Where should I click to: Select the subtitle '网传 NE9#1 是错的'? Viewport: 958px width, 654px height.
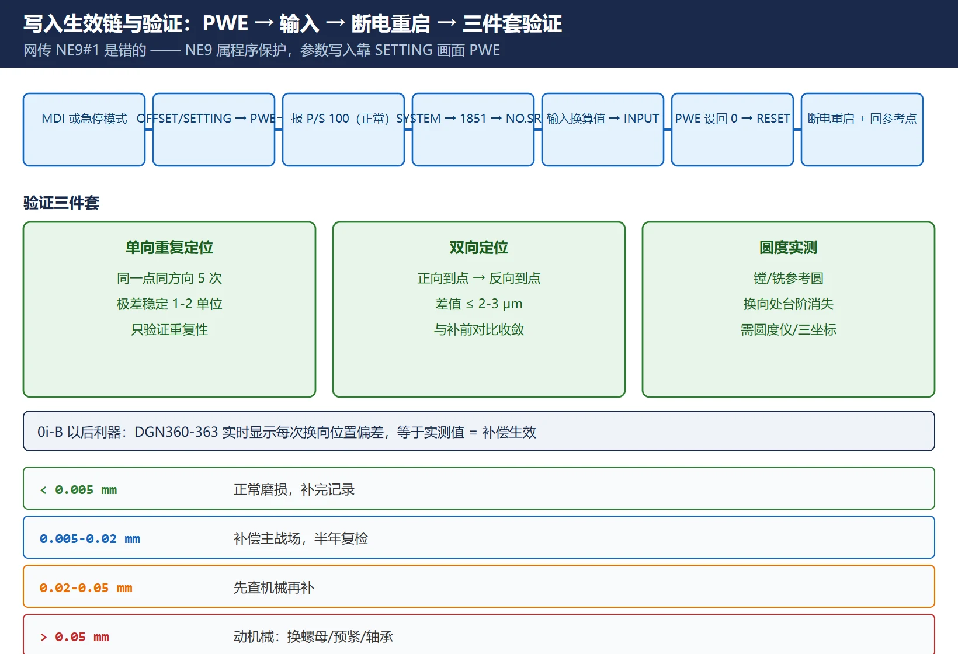tap(85, 50)
